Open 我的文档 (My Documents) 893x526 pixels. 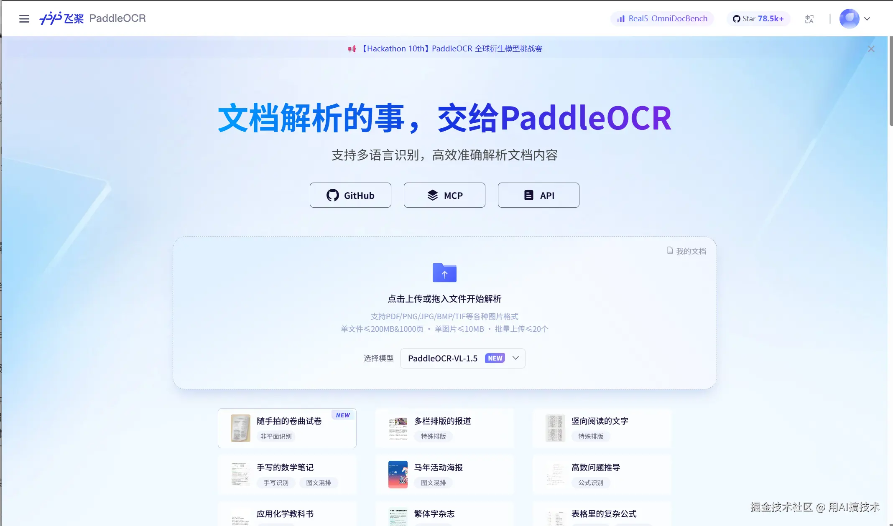point(686,251)
